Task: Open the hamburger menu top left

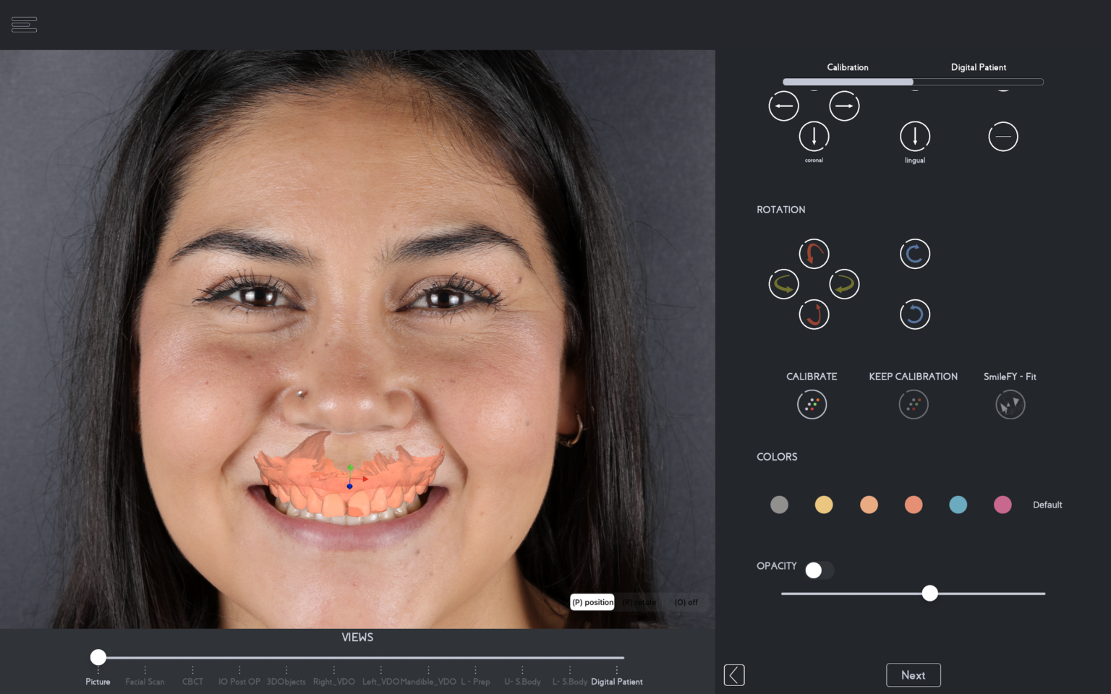Action: click(24, 24)
